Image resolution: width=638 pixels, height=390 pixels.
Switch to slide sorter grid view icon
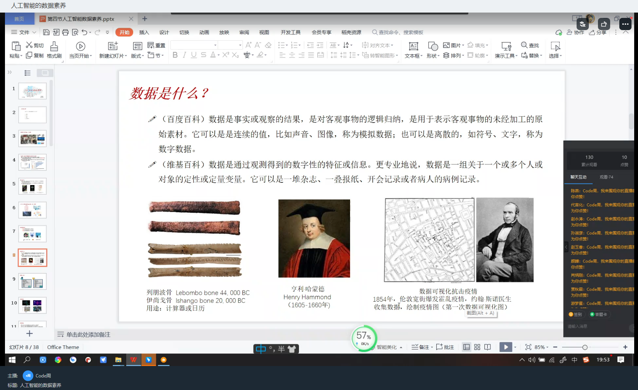[477, 347]
